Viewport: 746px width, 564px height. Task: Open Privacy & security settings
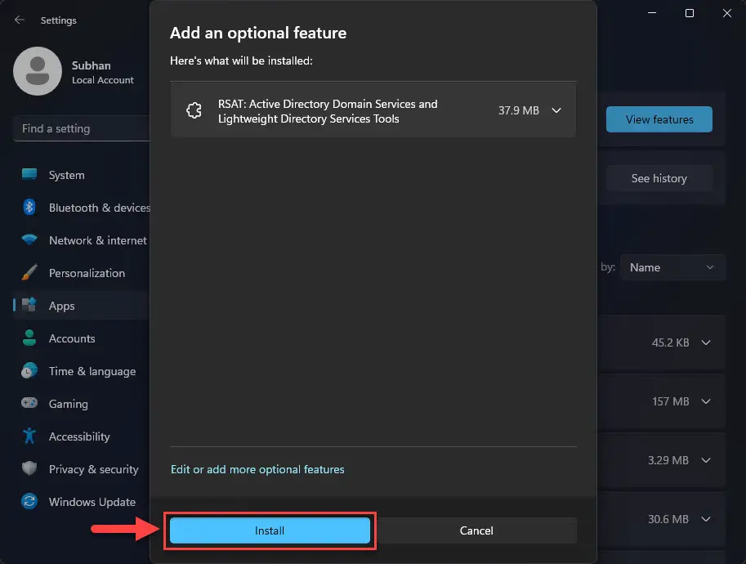point(27,468)
